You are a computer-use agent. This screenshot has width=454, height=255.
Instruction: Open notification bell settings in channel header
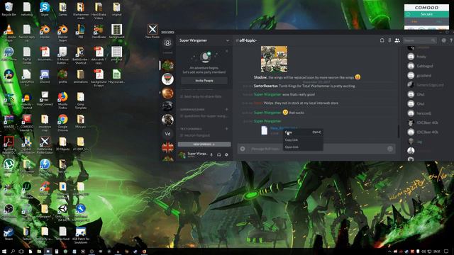[x=382, y=40]
